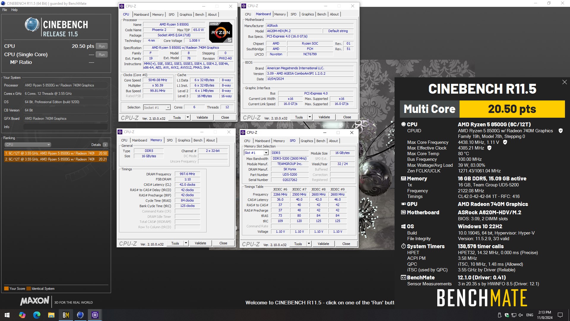Click Max Effective Clock verified shield

tap(489, 148)
